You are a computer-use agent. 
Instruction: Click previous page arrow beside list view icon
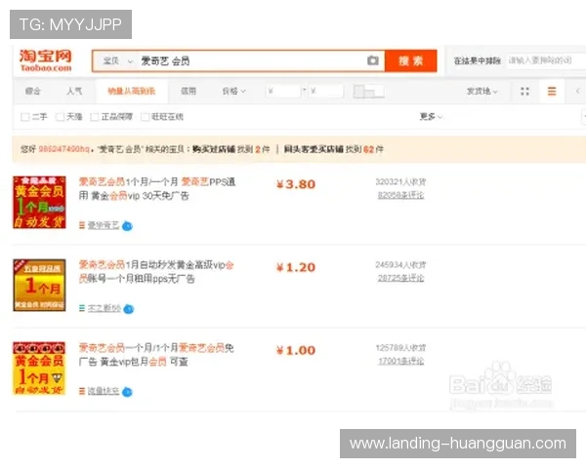[578, 91]
